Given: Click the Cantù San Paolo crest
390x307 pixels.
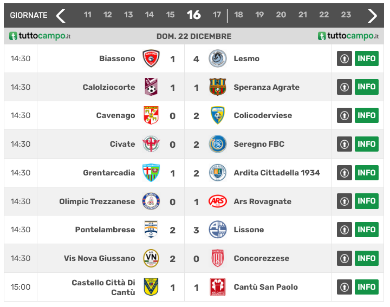Looking at the screenshot, I should 218,287.
